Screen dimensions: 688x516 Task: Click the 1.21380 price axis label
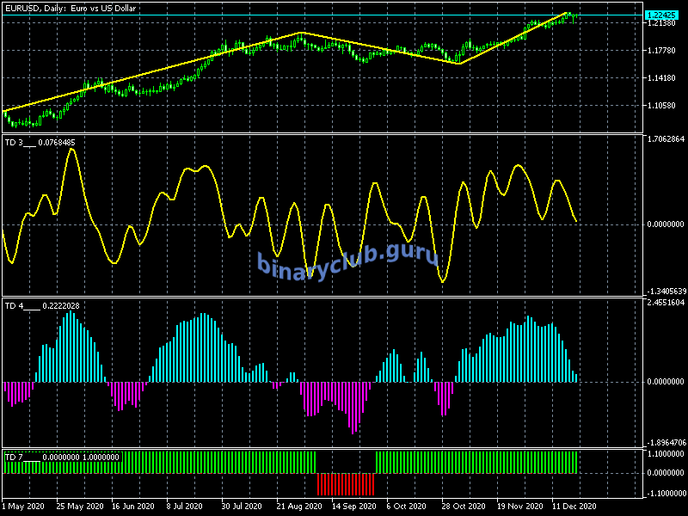[x=661, y=23]
